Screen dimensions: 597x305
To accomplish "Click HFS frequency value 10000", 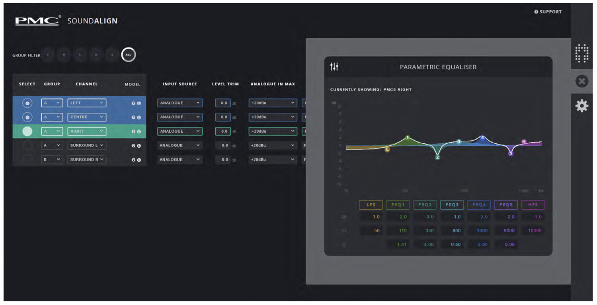I will tap(533, 230).
